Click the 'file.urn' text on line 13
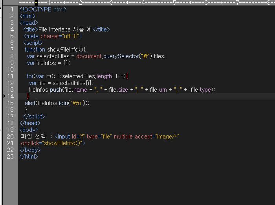Screen dimensions: 275x205 [158, 90]
